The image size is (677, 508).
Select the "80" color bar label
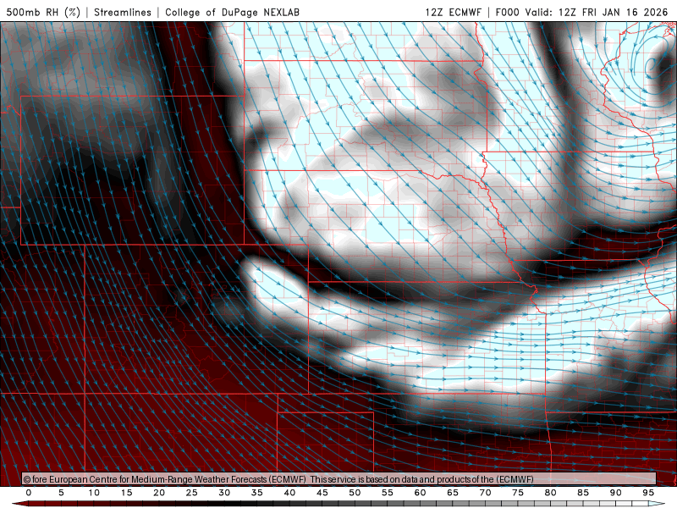[551, 493]
